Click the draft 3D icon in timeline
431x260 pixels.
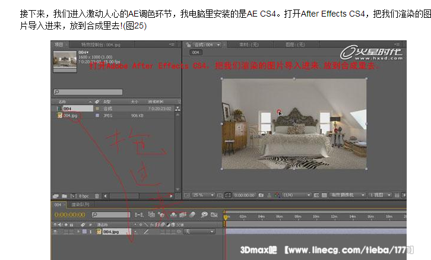(x=161, y=215)
